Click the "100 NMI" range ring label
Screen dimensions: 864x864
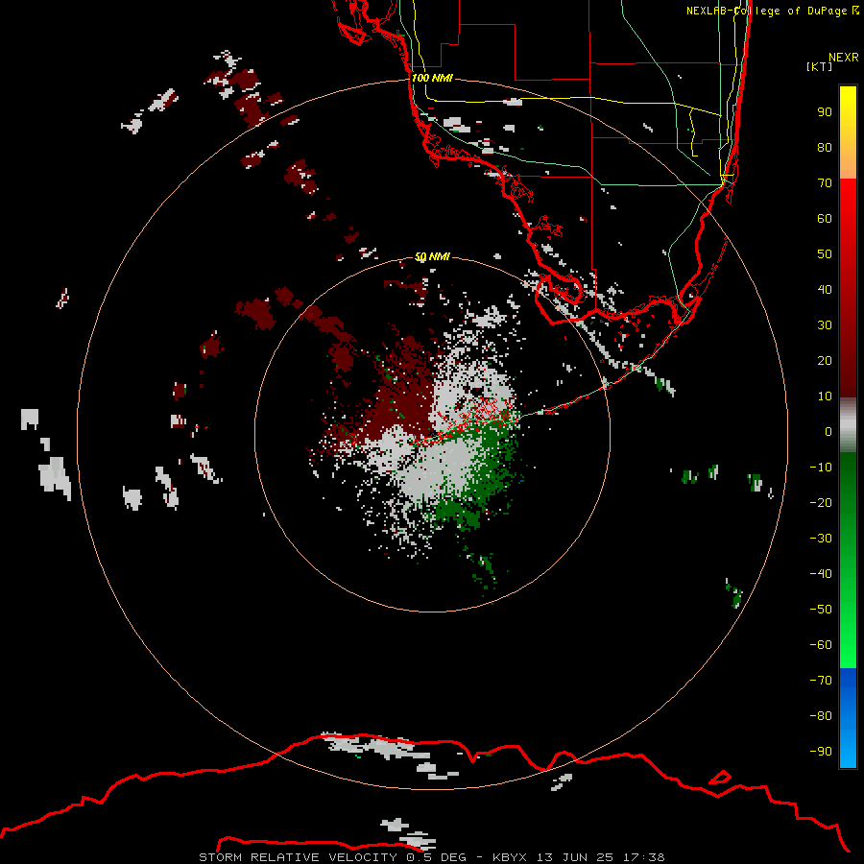pyautogui.click(x=432, y=78)
